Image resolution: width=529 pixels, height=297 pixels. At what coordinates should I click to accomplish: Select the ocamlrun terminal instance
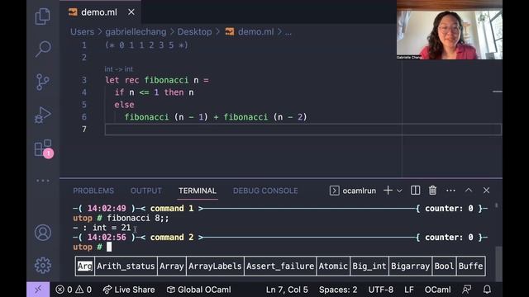(353, 191)
